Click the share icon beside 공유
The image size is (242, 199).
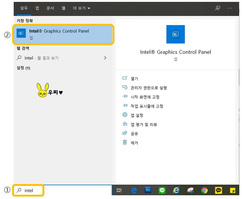click(125, 133)
